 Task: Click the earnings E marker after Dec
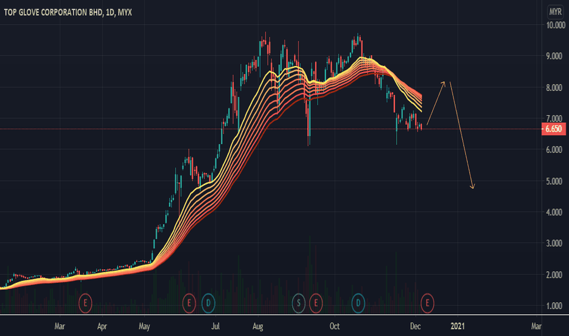pos(427,303)
